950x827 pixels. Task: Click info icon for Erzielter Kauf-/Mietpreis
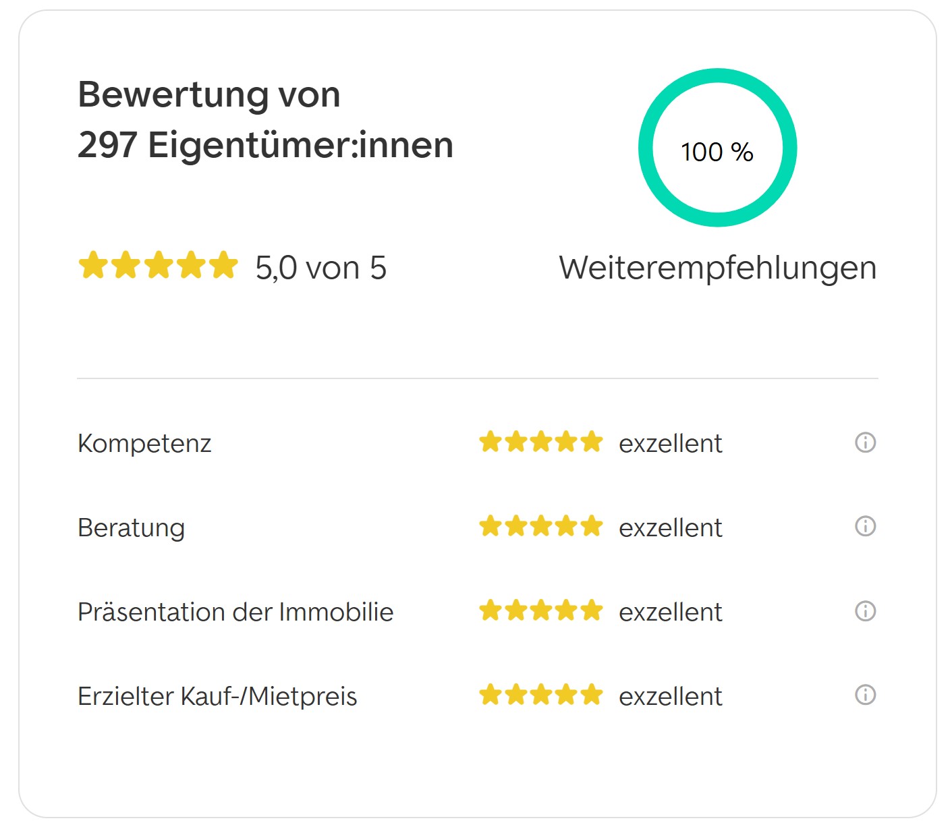pyautogui.click(x=865, y=695)
